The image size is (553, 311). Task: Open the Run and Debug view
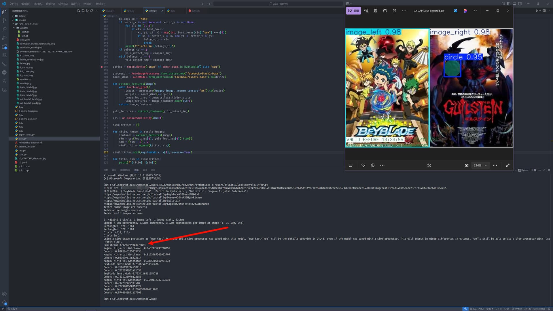click(4, 38)
